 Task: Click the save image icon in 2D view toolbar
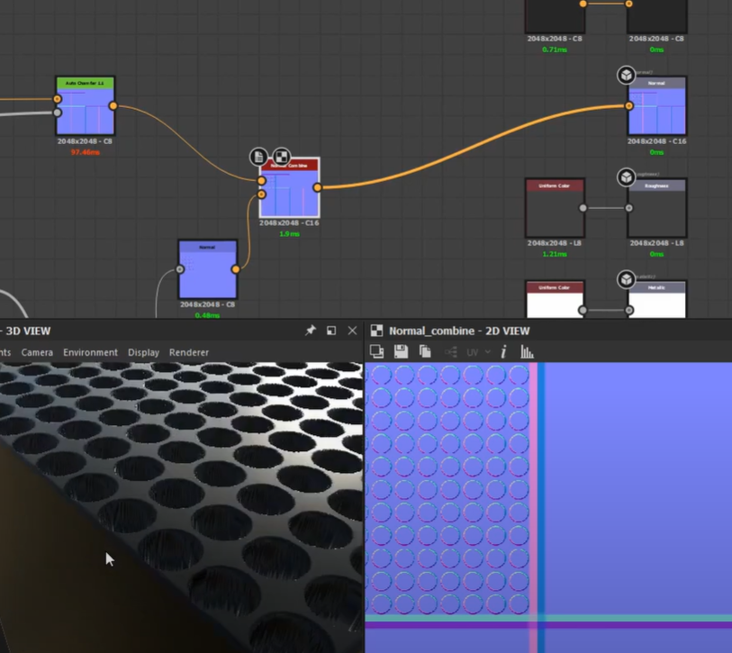402,352
